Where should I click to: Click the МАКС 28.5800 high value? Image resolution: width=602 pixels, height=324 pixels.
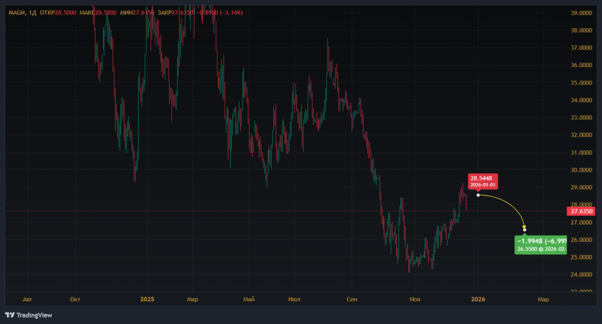[x=98, y=13]
